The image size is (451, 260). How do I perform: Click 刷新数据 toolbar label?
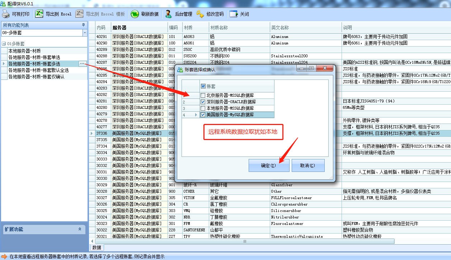pyautogui.click(x=150, y=14)
